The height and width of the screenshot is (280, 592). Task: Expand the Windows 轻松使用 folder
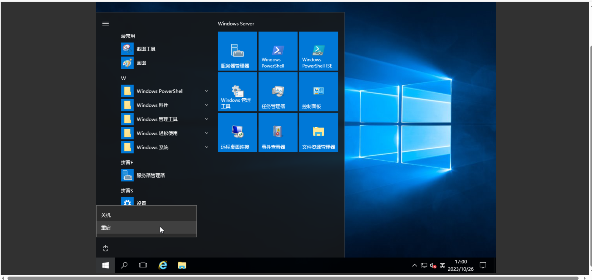(x=165, y=133)
